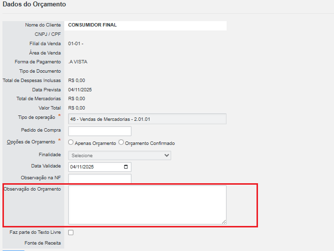
Task: Choose the Orçamento Confirmado radio option
Action: 121,142
